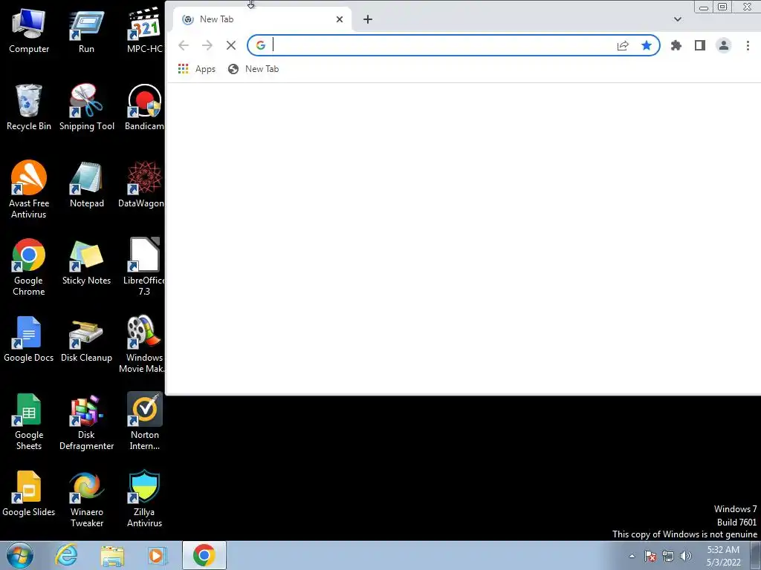This screenshot has height=570, width=761.
Task: Open the Chrome profile avatar
Action: tap(724, 45)
